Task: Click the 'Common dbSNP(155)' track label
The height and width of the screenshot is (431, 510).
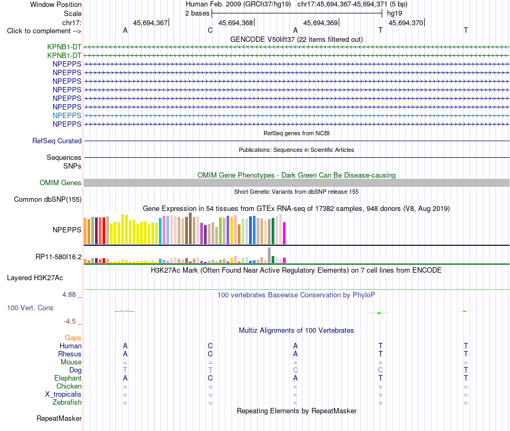Action: [47, 200]
